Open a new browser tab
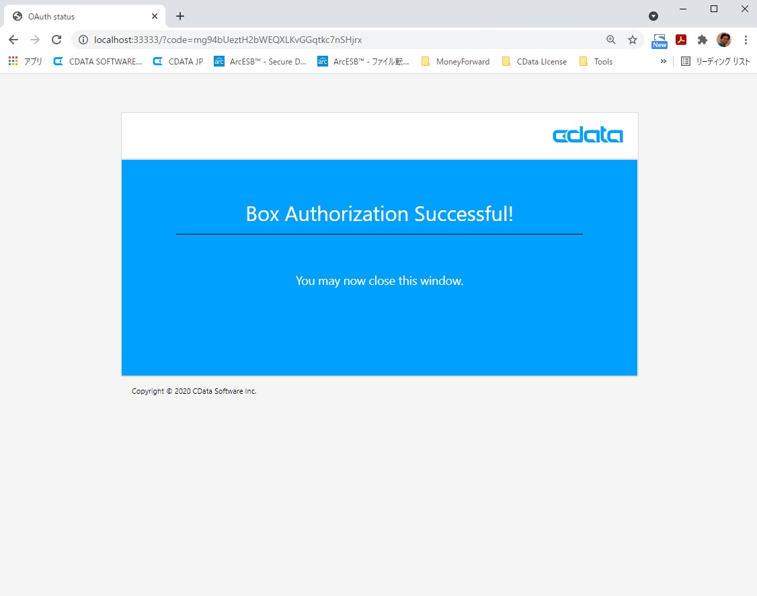The image size is (757, 596). (180, 16)
